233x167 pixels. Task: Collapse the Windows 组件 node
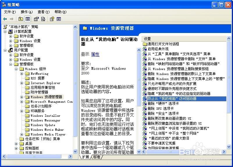pos(16,69)
